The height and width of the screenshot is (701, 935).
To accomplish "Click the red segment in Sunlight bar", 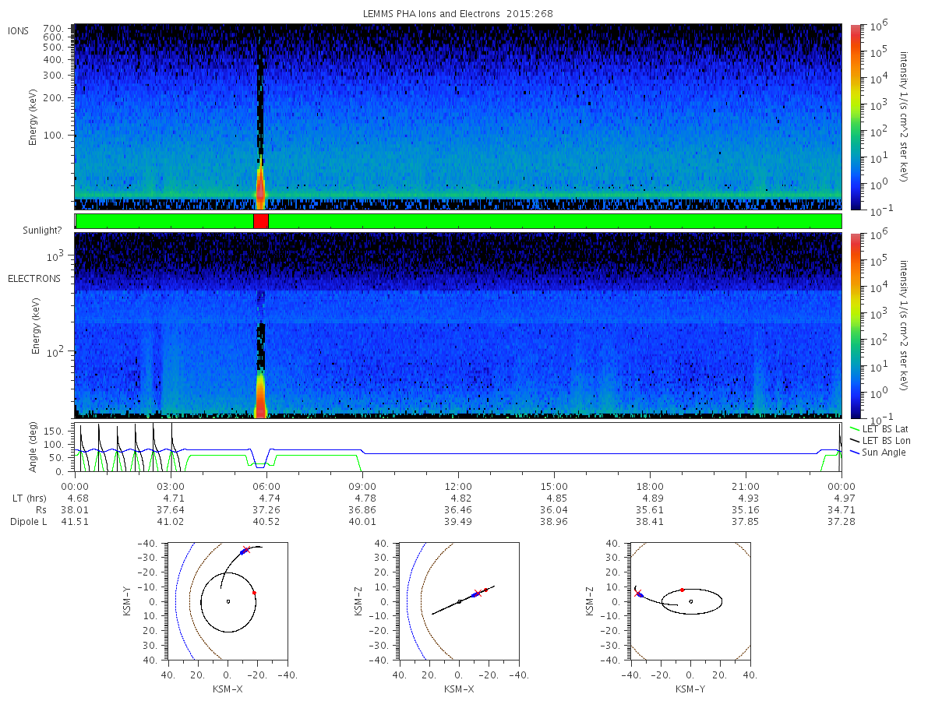I will (x=261, y=221).
